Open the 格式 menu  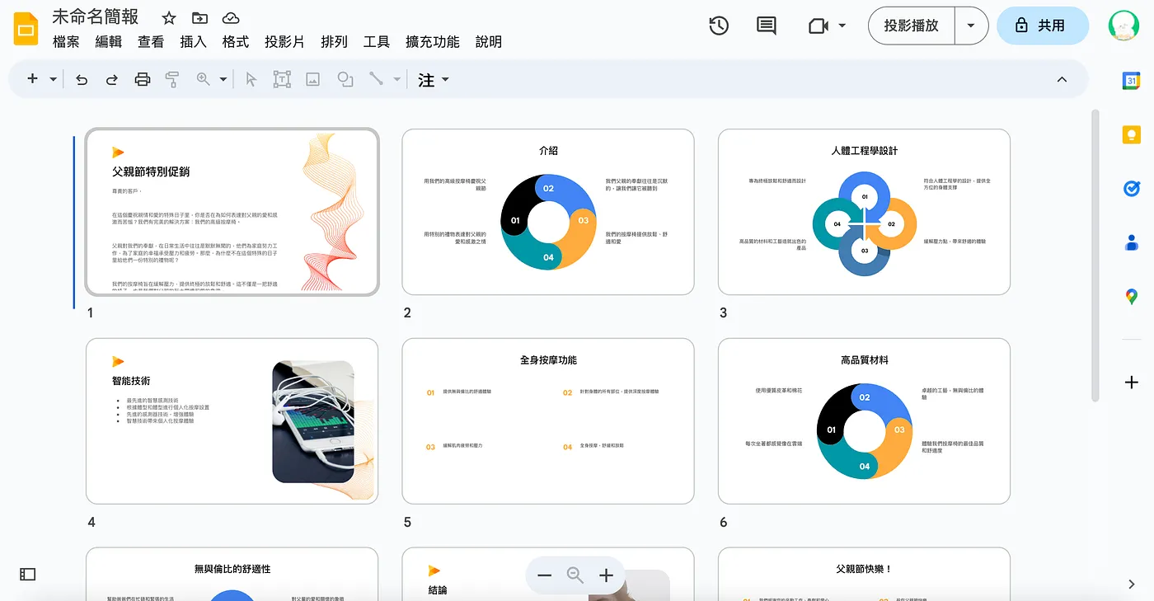[236, 42]
